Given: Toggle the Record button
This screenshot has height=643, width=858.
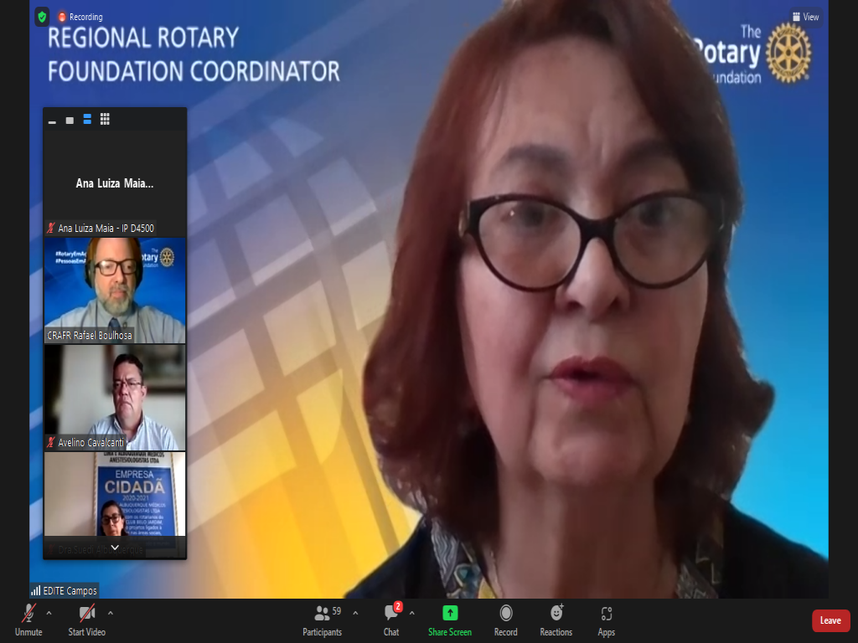Looking at the screenshot, I should [x=506, y=620].
